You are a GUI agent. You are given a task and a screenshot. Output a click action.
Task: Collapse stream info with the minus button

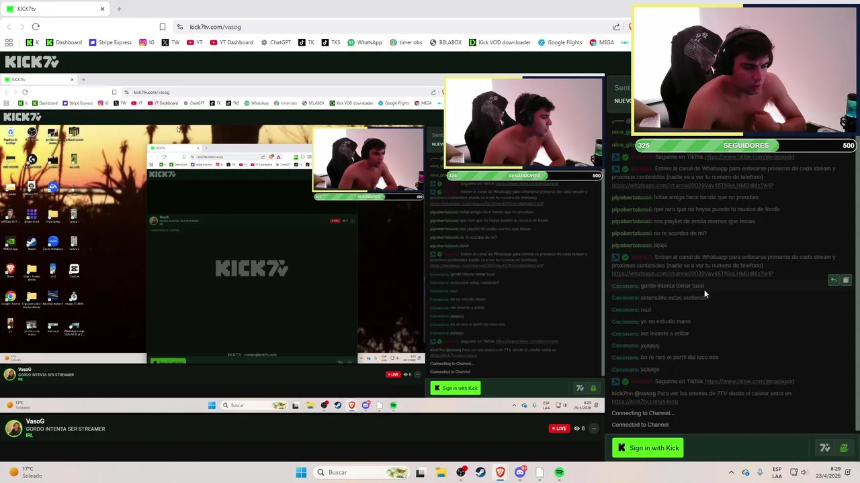594,428
